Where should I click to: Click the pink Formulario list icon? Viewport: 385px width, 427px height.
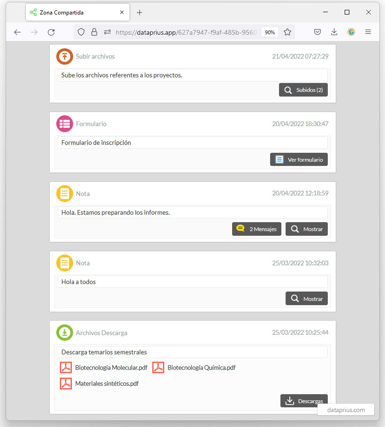[x=65, y=124]
